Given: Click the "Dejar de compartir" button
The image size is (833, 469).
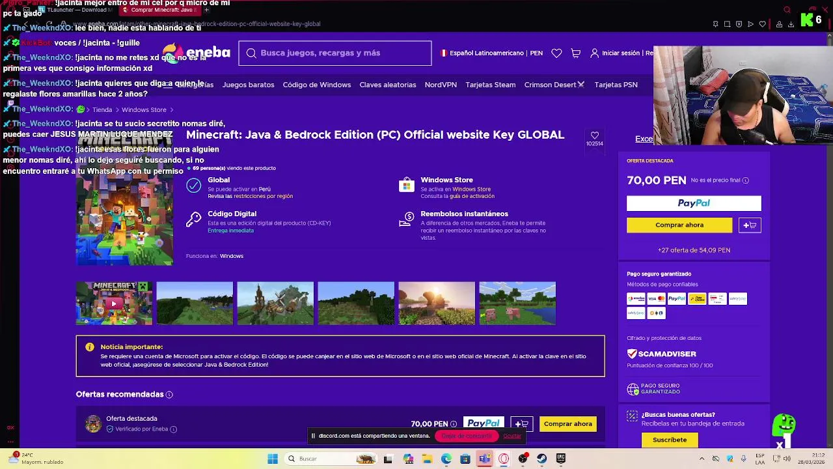Looking at the screenshot, I should [467, 436].
